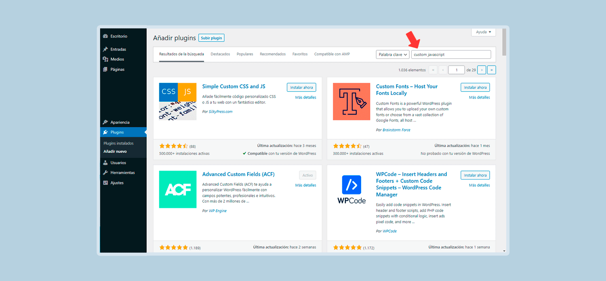Viewport: 606px width, 281px height.
Task: Install the WPCode plugin now
Action: tap(475, 175)
